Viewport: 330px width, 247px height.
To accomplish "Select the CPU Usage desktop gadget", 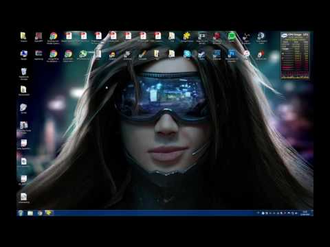I will (x=295, y=56).
